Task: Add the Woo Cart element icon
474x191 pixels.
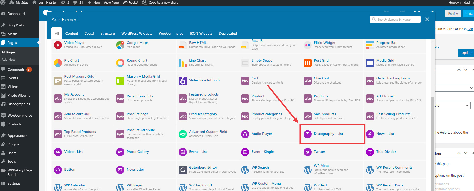Action: (x=245, y=81)
